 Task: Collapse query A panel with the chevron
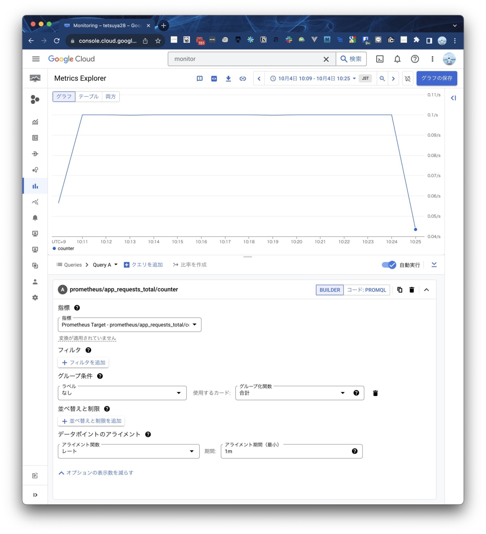[426, 290]
